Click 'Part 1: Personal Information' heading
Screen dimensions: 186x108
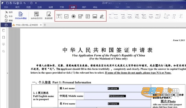pyautogui.click(x=72, y=82)
